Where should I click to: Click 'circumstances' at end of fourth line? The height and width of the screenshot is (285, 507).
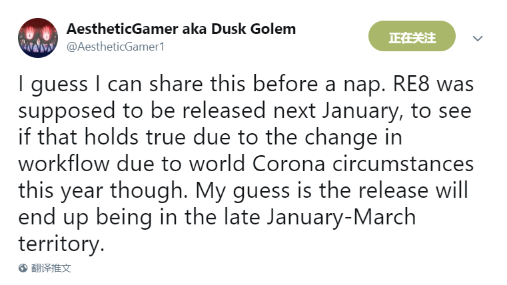403,164
